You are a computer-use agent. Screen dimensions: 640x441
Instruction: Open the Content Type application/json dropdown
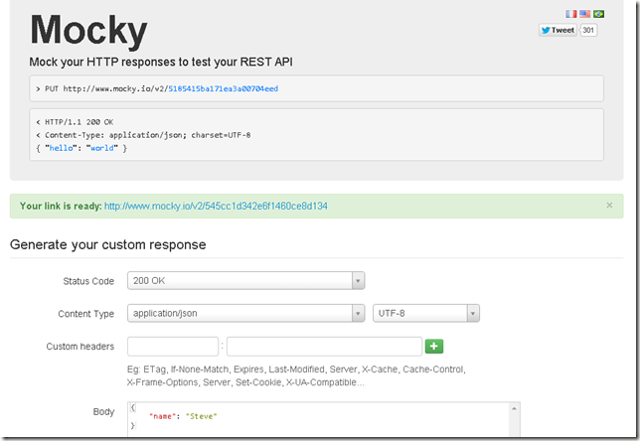pyautogui.click(x=246, y=314)
